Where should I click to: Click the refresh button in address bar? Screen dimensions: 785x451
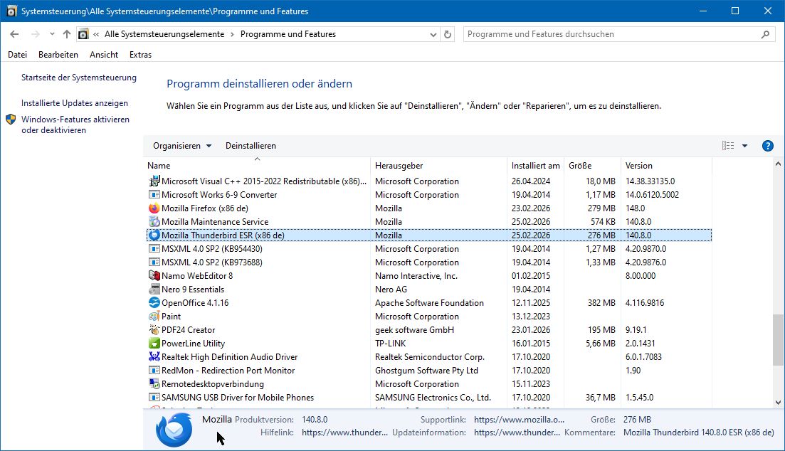pos(448,34)
